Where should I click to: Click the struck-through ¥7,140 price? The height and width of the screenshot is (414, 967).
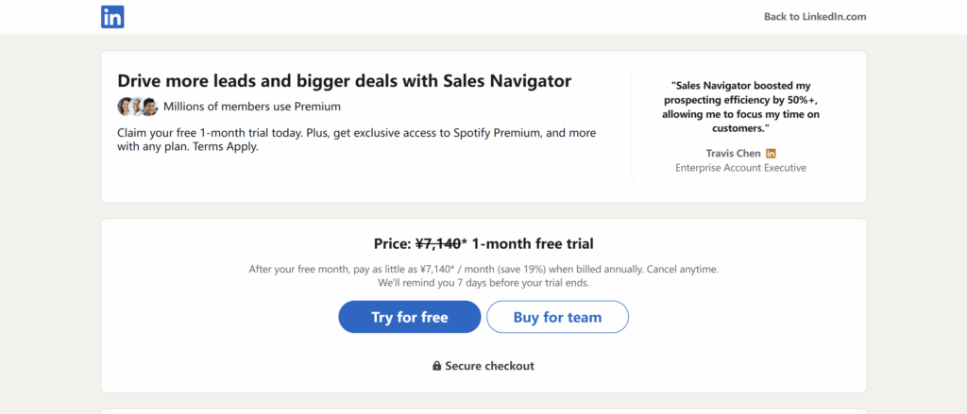pos(438,244)
